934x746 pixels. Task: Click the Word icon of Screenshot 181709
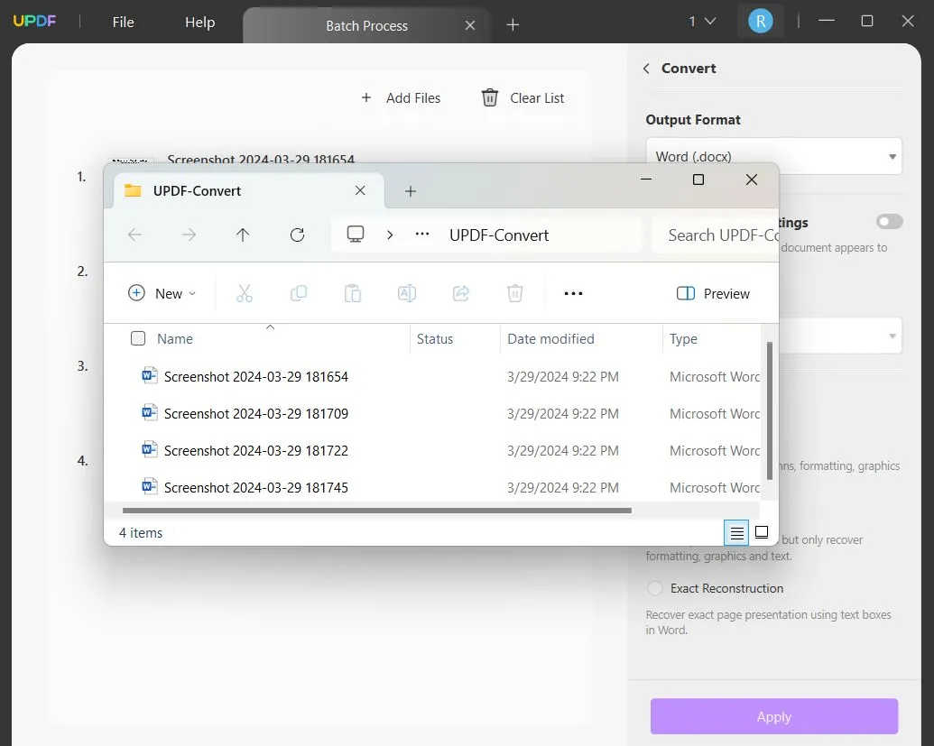150,412
